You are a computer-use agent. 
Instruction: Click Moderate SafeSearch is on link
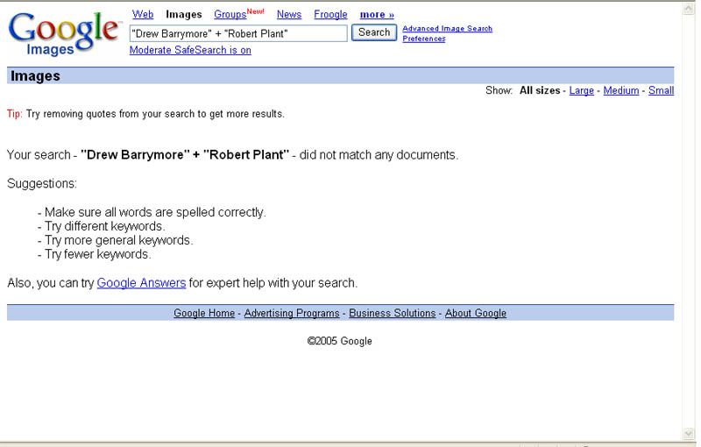coord(190,50)
